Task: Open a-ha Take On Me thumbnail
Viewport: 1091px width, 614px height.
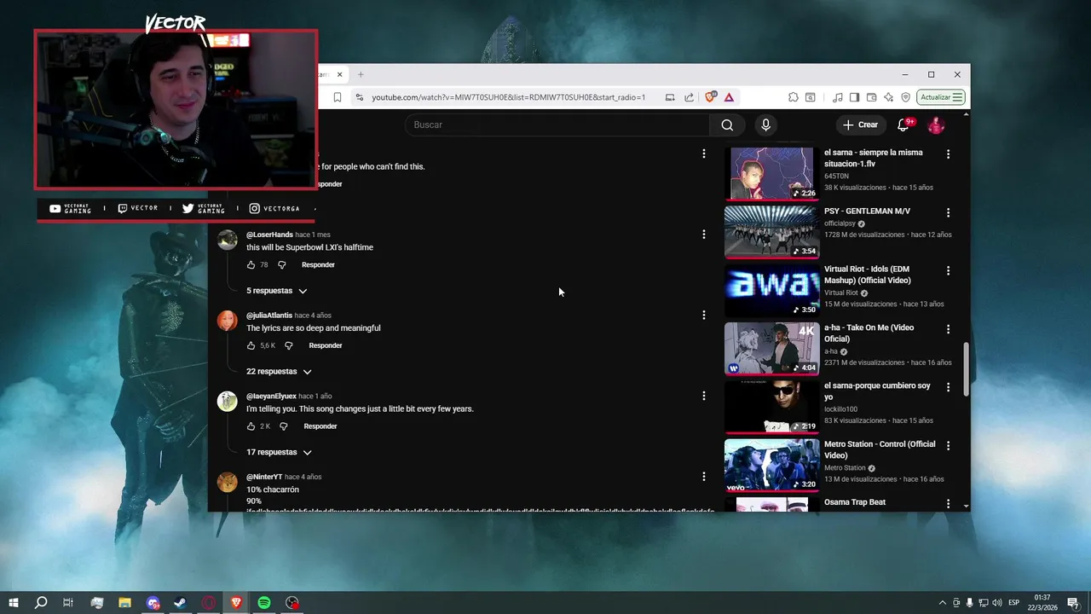Action: coord(771,348)
